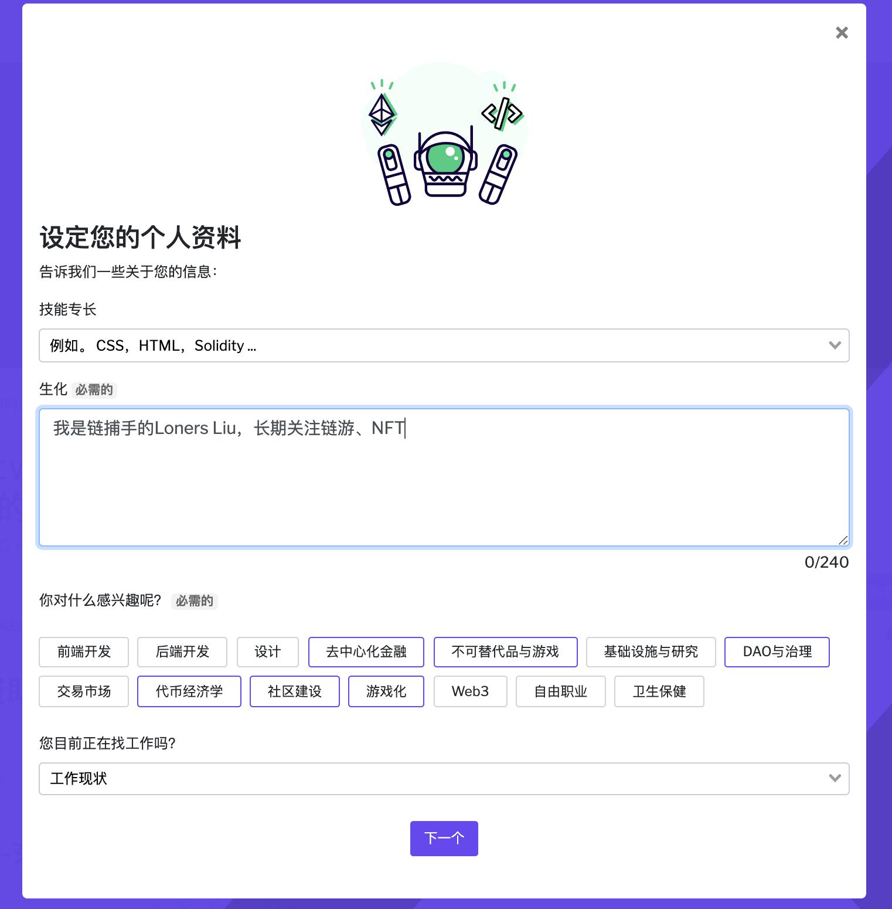Select the 交易市场 interest tag
This screenshot has width=892, height=909.
pyautogui.click(x=84, y=691)
